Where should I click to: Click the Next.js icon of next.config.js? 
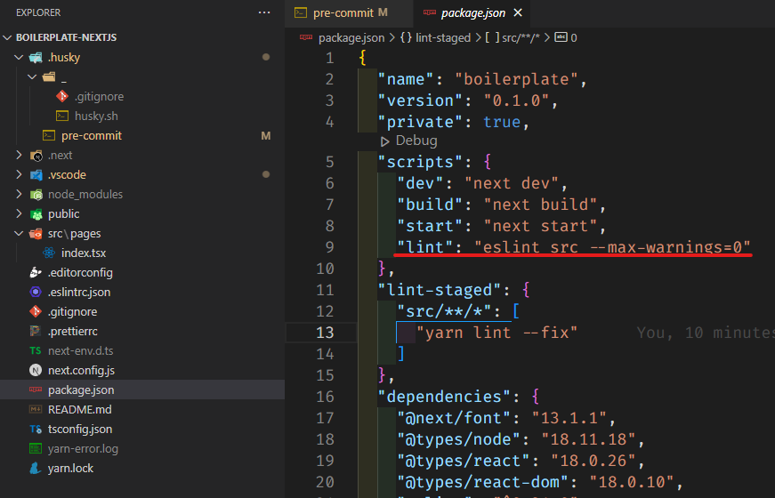(36, 370)
